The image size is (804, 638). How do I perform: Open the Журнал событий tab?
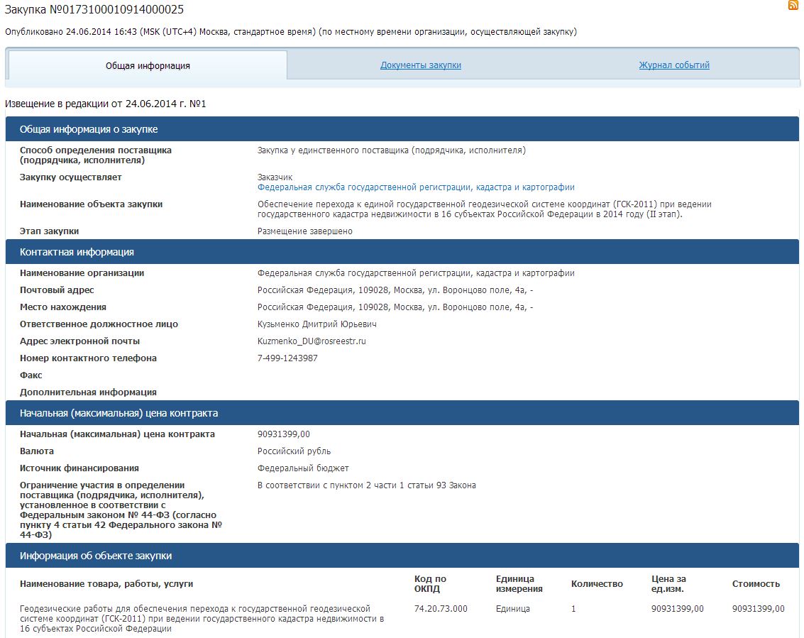click(674, 65)
